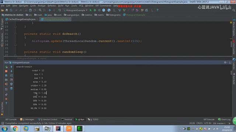The width and height of the screenshot is (236, 132).
Task: Open Chrome from the Windows taskbar
Action: [15, 129]
